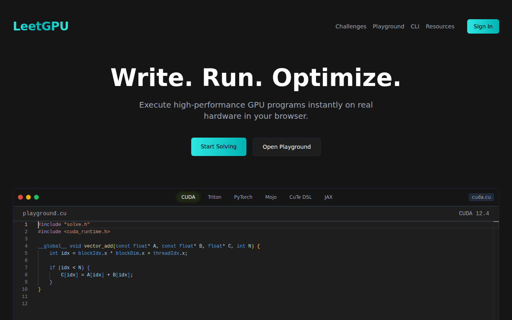Select the CUDA language tab
Viewport: 512px width, 320px height.
[188, 197]
